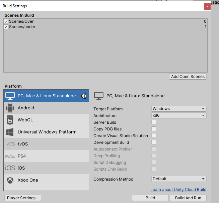Open the Compression Method dropdown
The width and height of the screenshot is (219, 203).
pos(179,179)
